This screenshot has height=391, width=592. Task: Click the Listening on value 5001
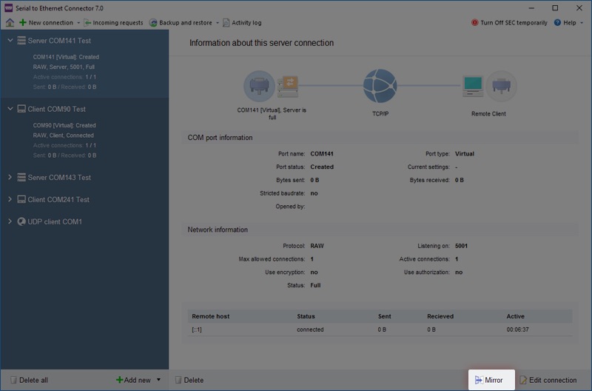461,246
